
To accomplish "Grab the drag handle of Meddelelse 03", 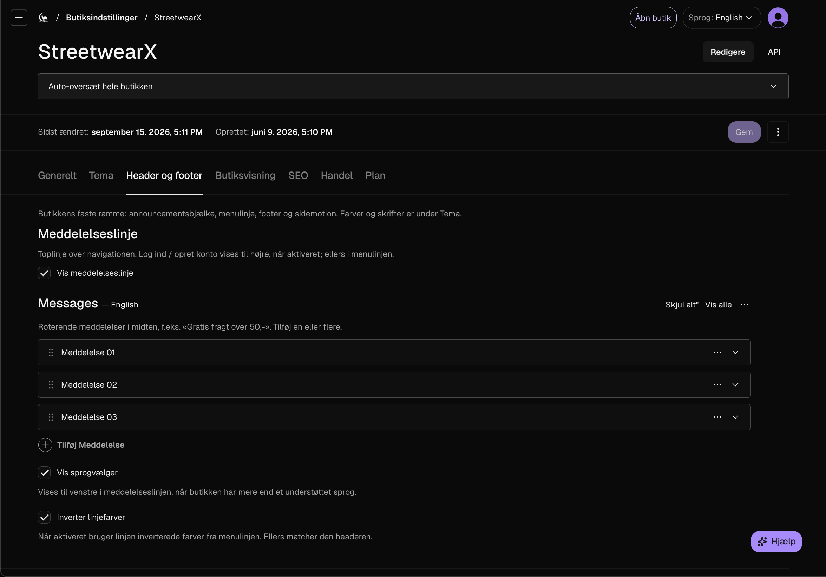I will click(51, 417).
